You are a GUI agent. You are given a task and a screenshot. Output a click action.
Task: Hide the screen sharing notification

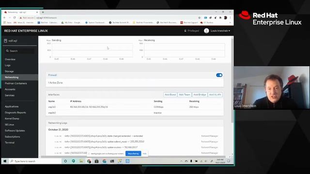[144, 154]
